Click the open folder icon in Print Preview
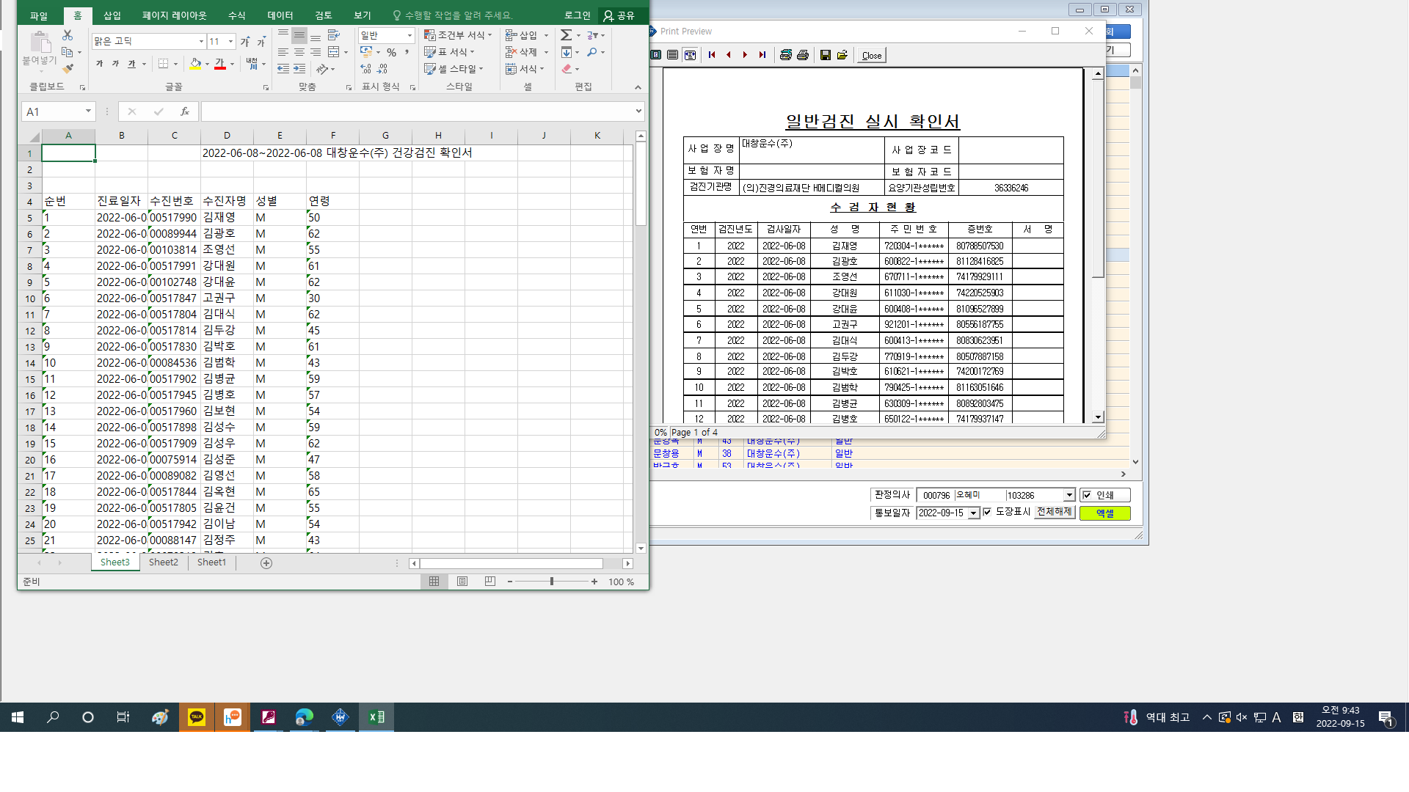Screen dimensions: 1409x792 point(842,55)
